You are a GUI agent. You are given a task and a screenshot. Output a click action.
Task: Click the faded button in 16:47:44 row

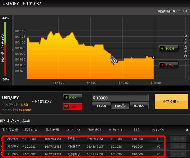pyautogui.click(x=178, y=139)
